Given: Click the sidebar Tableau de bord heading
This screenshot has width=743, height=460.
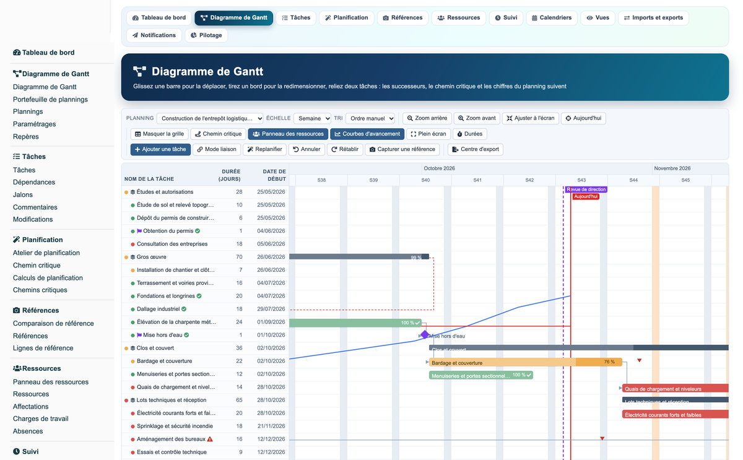Looking at the screenshot, I should tap(44, 53).
